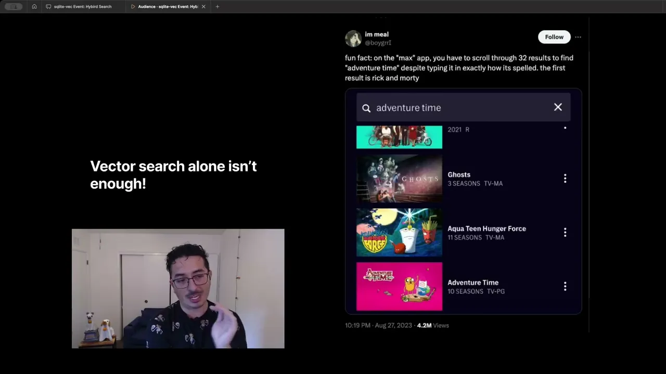Follow the im meal account

coord(554,37)
